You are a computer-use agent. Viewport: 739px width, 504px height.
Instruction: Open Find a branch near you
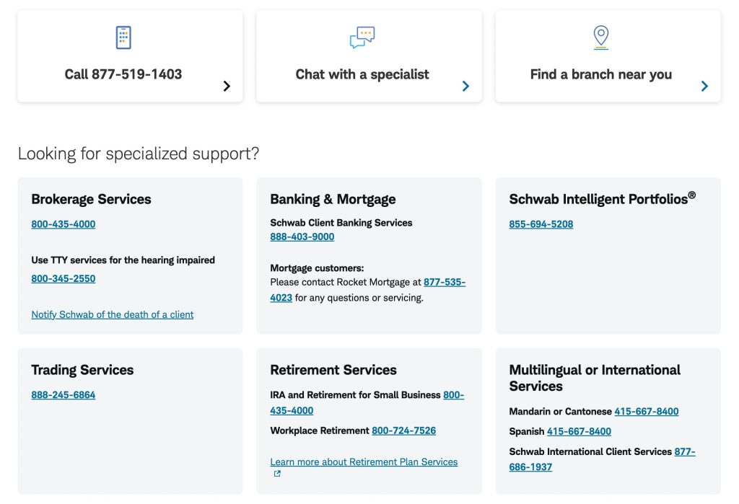600,74
